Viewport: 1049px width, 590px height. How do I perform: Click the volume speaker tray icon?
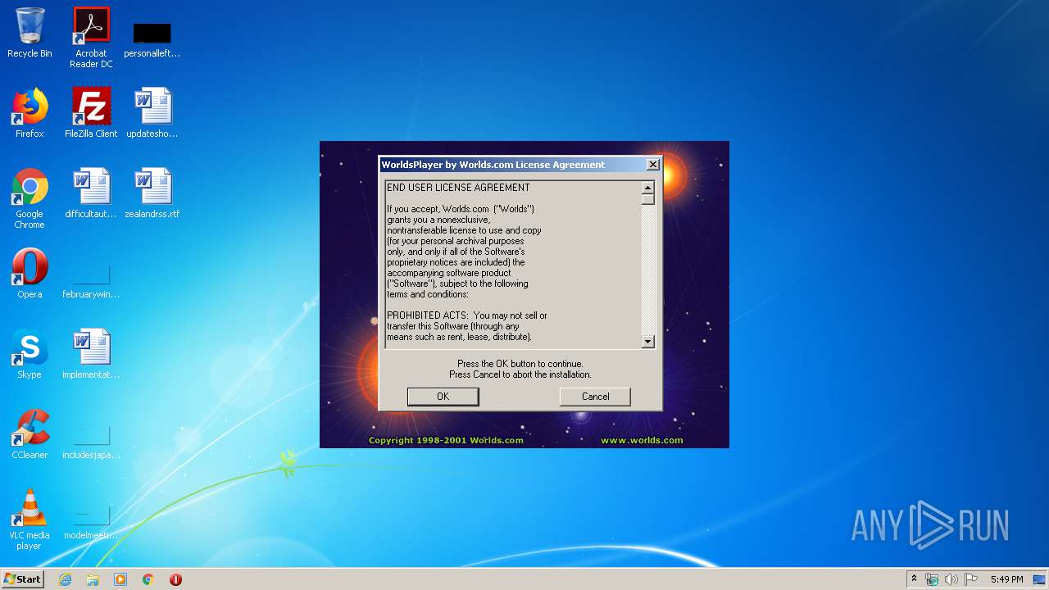[951, 579]
